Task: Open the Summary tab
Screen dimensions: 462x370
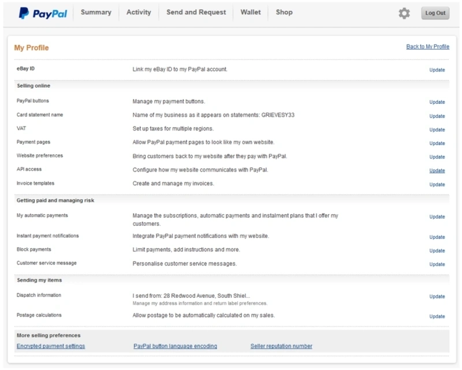Action: pyautogui.click(x=96, y=12)
